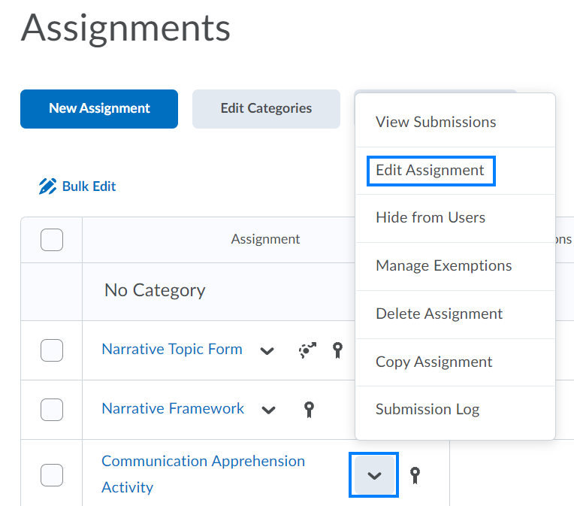Screen dimensions: 574x506
Task: Open the Narrative Framework assignment link
Action: point(173,408)
